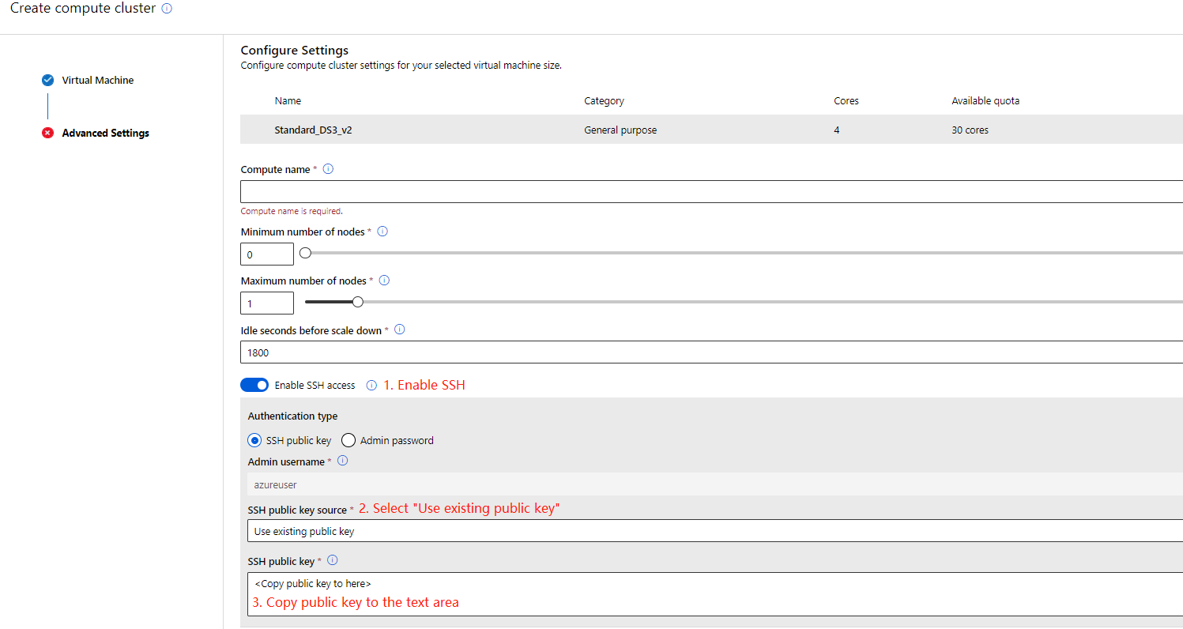This screenshot has height=629, width=1183.
Task: Open the SSH public key source dropdown
Action: point(714,531)
